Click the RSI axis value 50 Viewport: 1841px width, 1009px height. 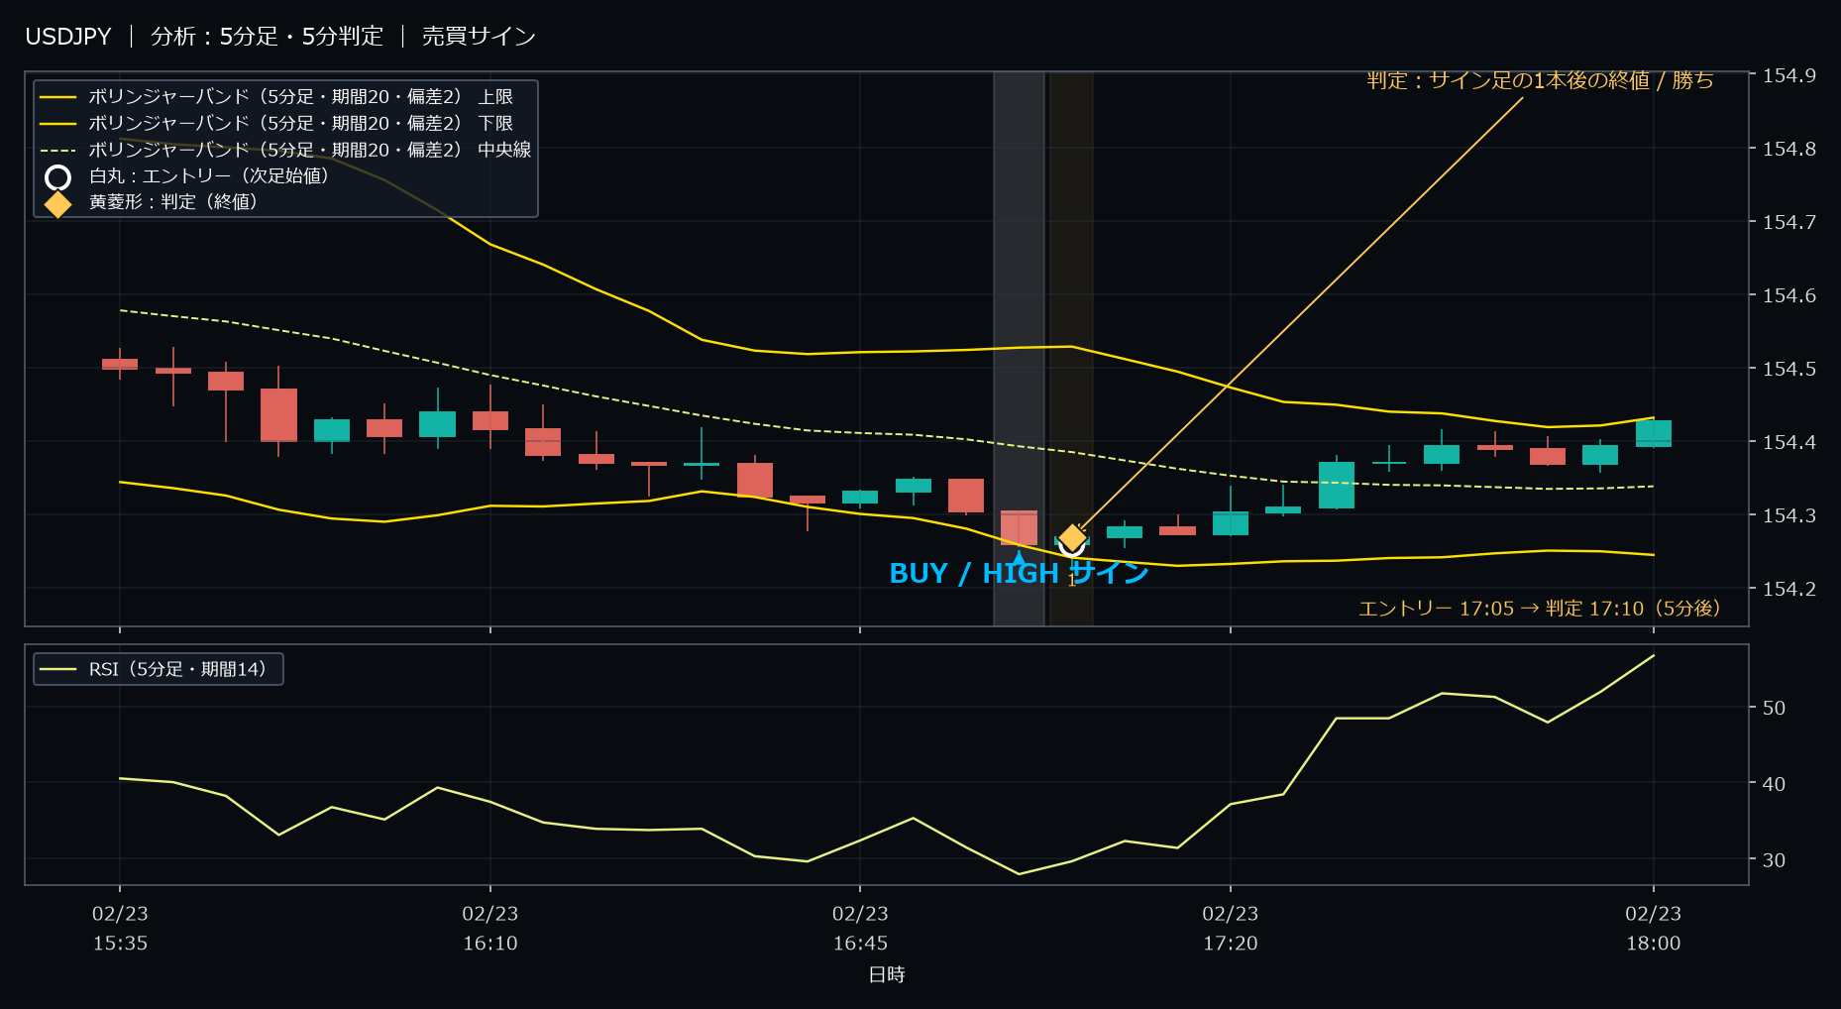click(1774, 708)
